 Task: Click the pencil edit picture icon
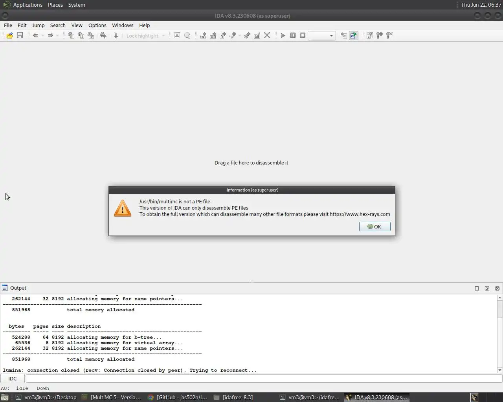(x=257, y=35)
